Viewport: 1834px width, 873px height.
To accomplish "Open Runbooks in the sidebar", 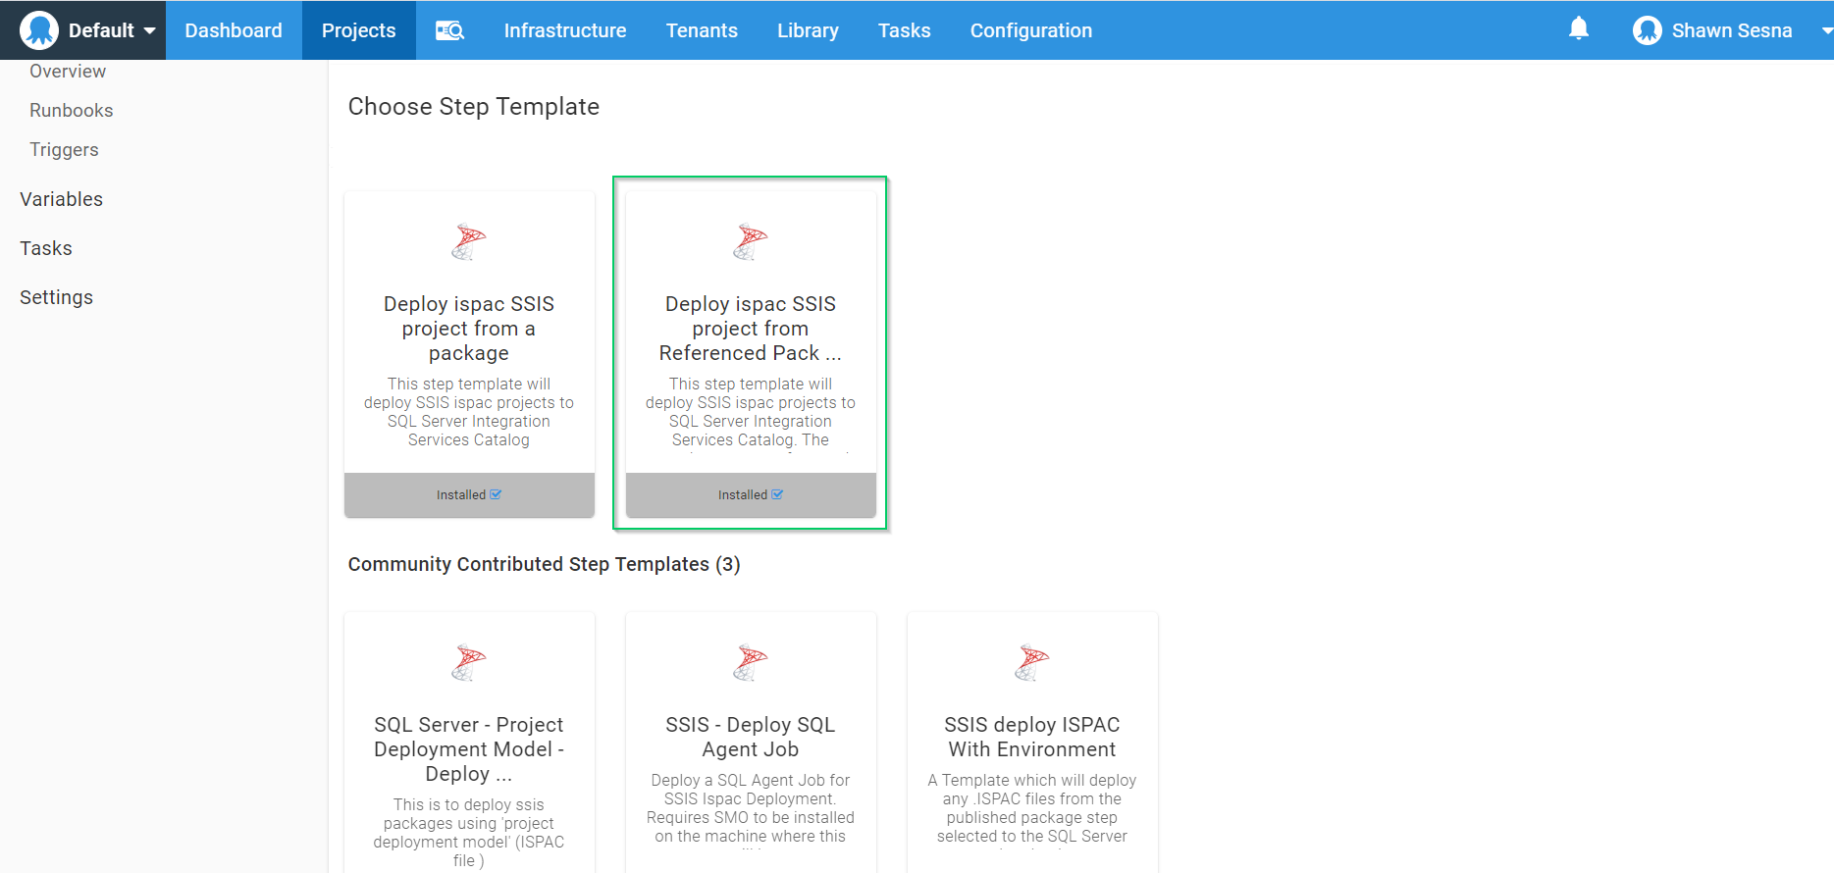I will pos(72,111).
